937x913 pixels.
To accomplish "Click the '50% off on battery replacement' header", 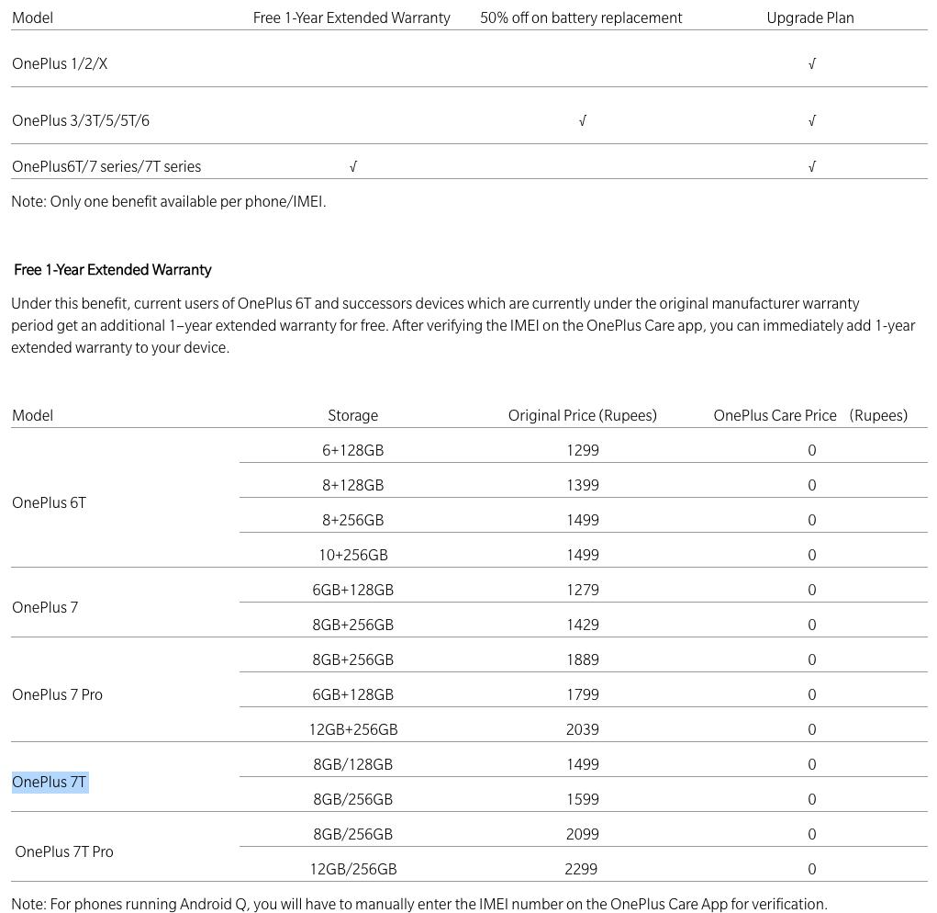I will (x=581, y=18).
